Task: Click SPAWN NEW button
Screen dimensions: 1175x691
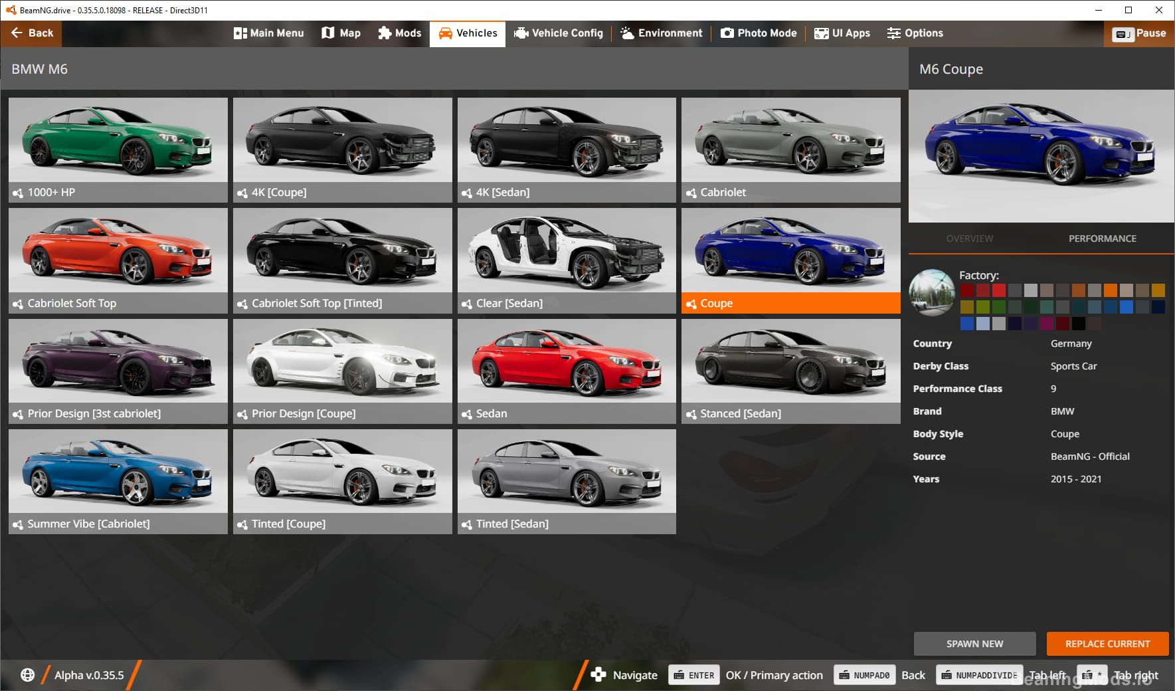Action: click(974, 644)
